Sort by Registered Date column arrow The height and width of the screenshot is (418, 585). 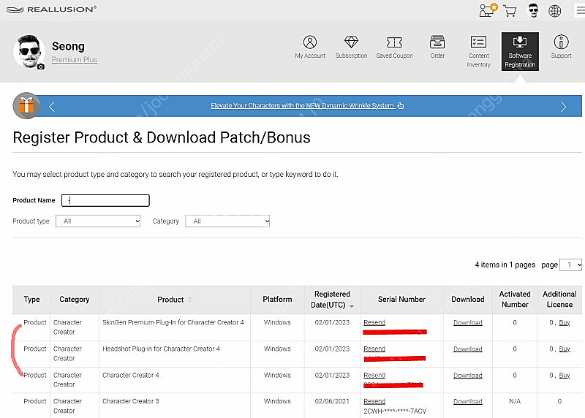[352, 306]
